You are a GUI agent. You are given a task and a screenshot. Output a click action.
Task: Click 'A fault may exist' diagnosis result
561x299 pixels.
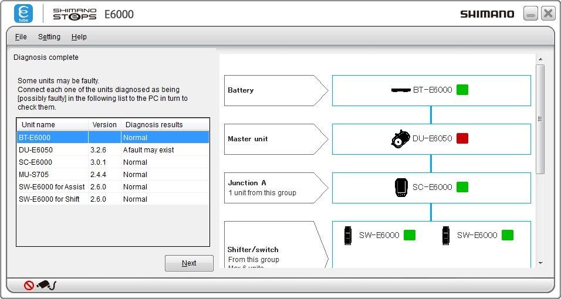click(x=148, y=150)
